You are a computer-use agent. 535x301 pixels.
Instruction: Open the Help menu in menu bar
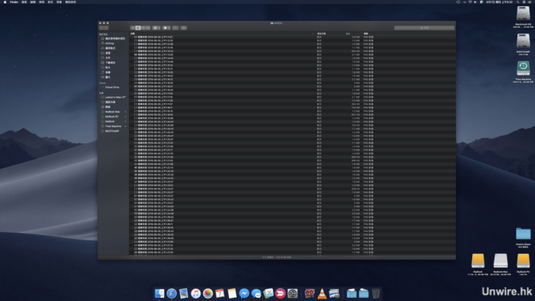(x=71, y=2)
